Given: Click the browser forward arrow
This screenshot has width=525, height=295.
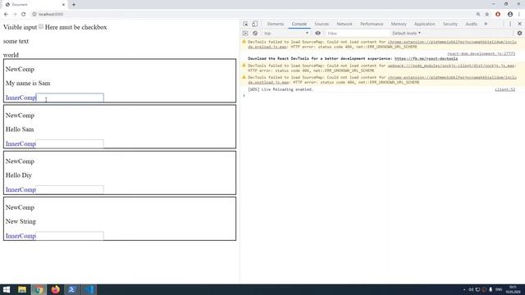Looking at the screenshot, I should (x=15, y=15).
